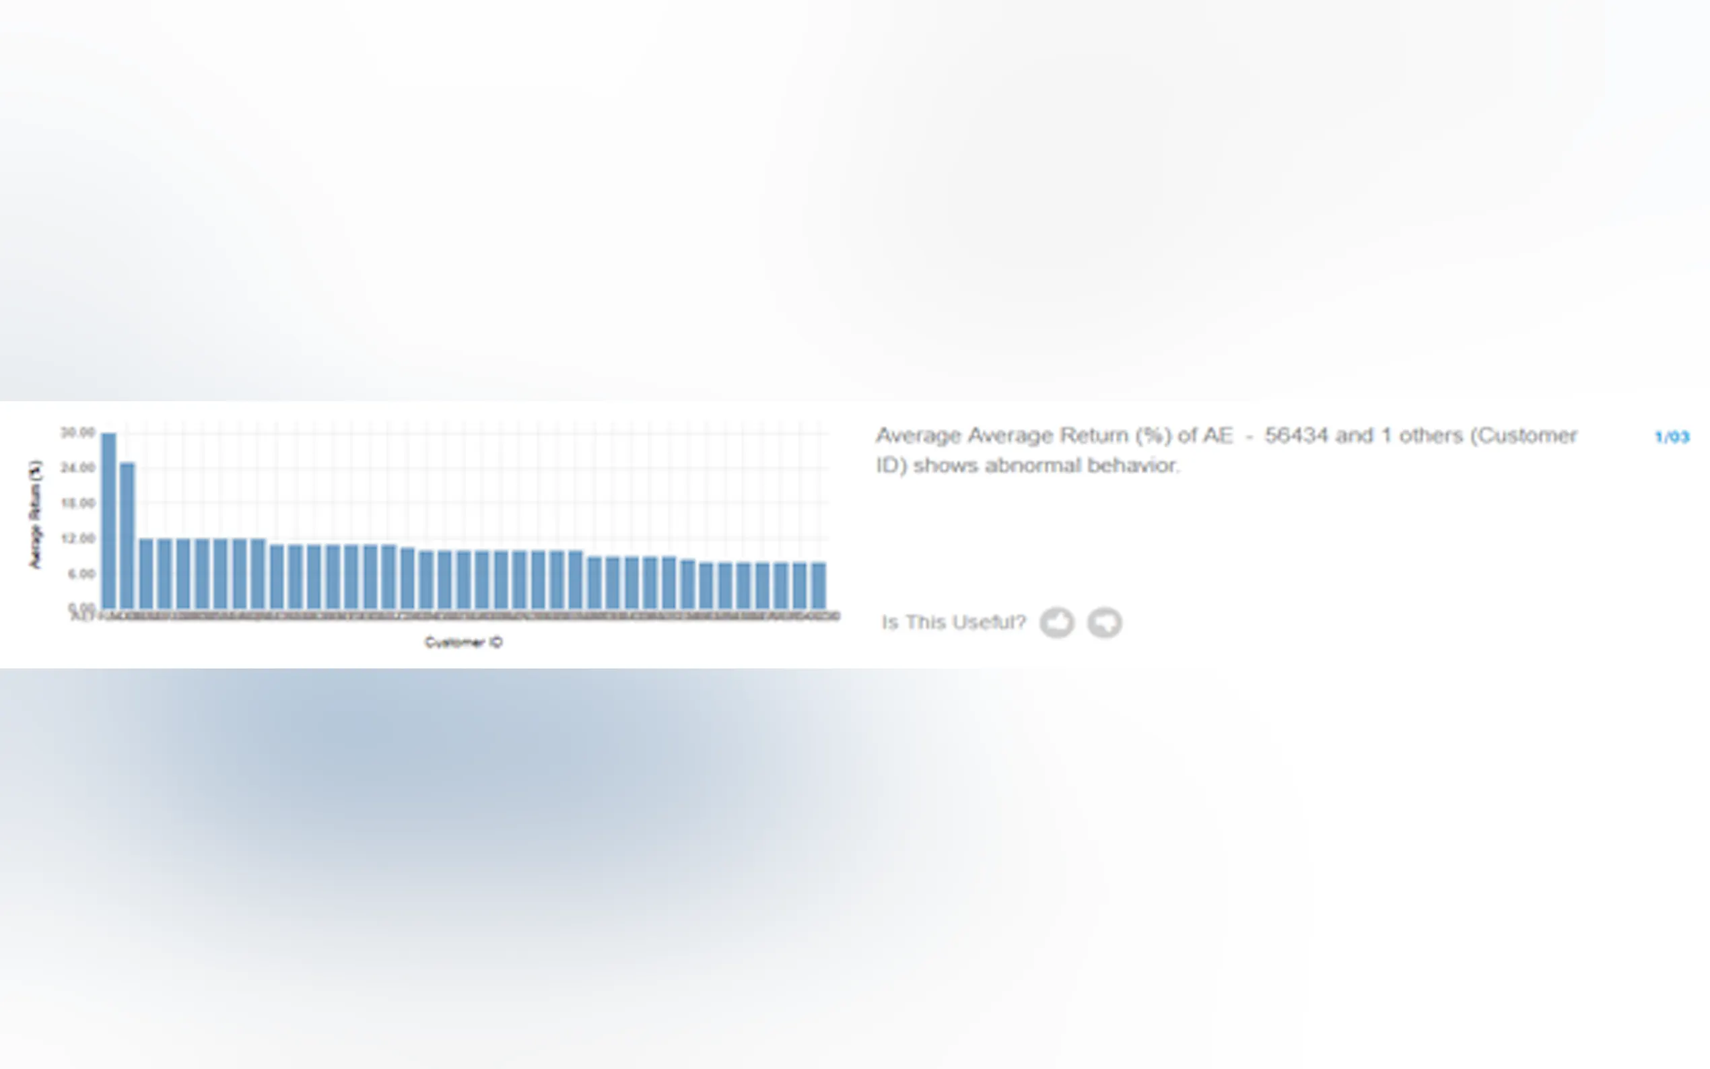This screenshot has height=1069, width=1710.
Task: Click the second bar from the right
Action: (800, 586)
